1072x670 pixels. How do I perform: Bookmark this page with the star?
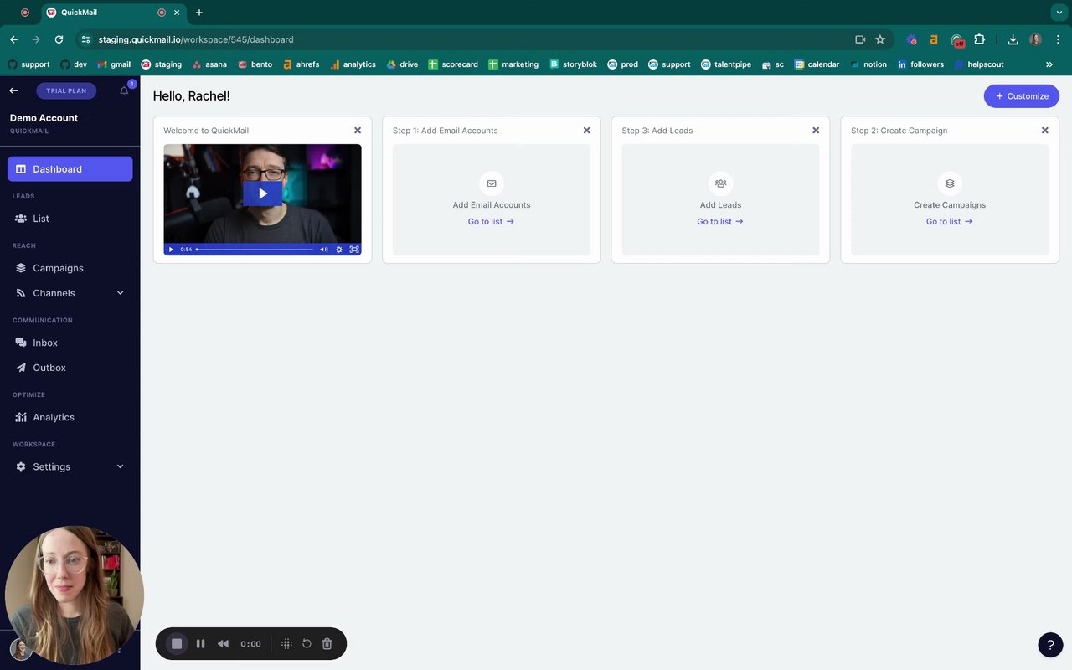[880, 39]
